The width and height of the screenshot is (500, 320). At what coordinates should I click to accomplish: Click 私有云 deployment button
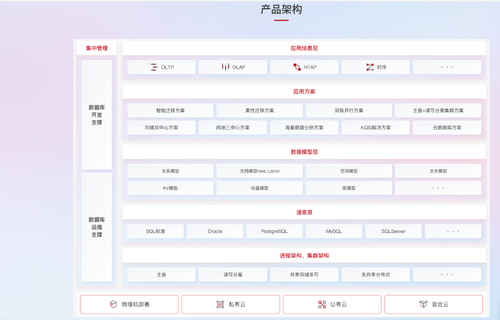pyautogui.click(x=231, y=305)
